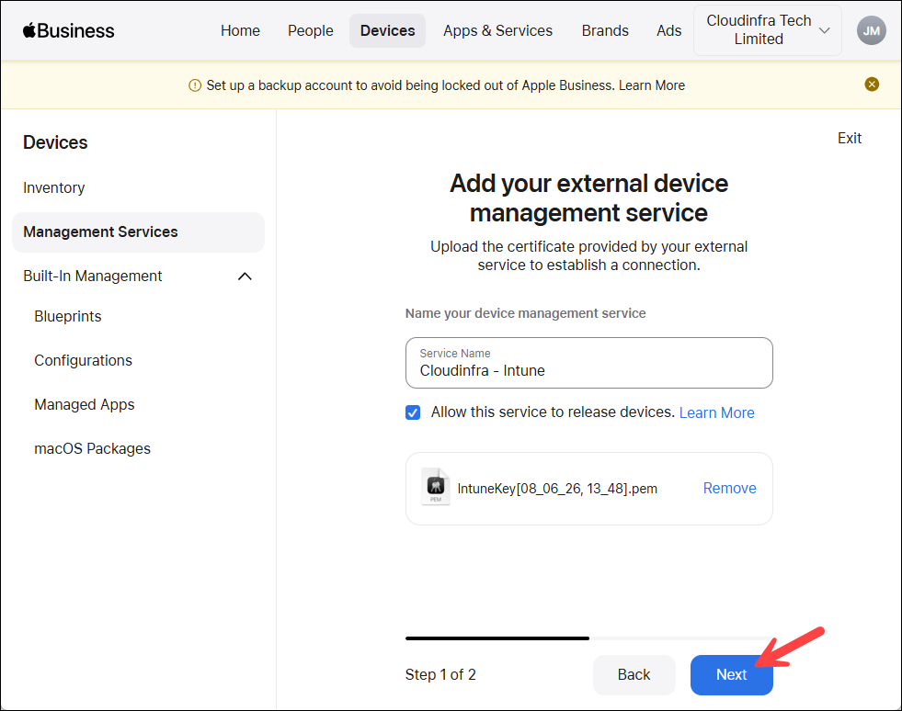
Task: Go to the Home tab
Action: [x=240, y=30]
